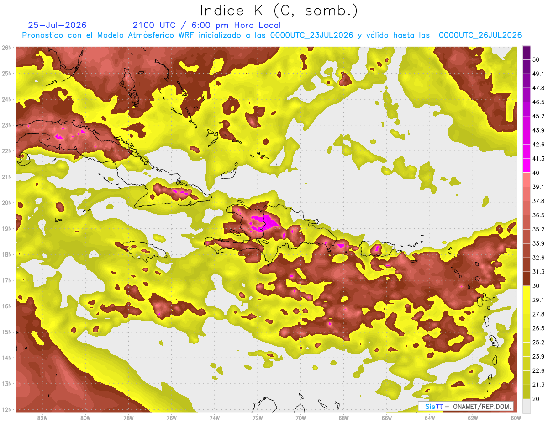Viewport: 548px width, 424px height.
Task: Click the "70W" longitude label
Action: tap(300, 418)
